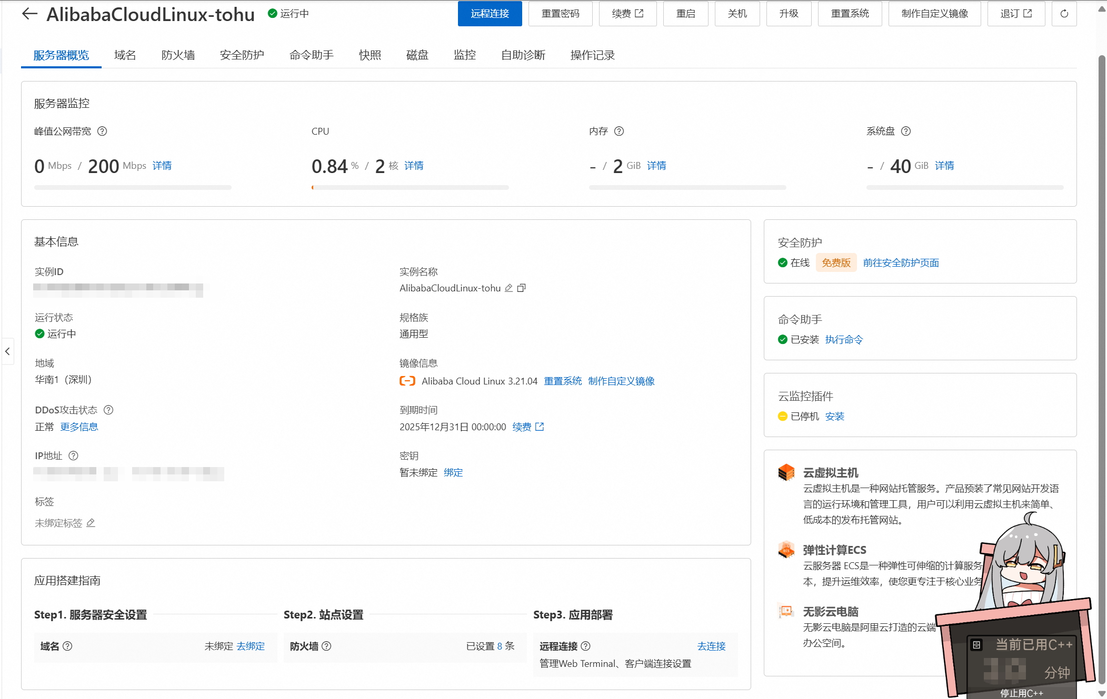Viewport: 1107px width, 699px height.
Task: Click the CPU usage progress bar
Action: point(410,187)
